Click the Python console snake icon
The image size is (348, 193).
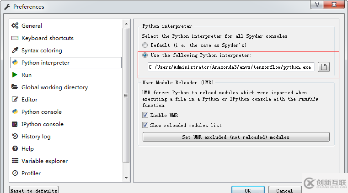[x=15, y=112]
